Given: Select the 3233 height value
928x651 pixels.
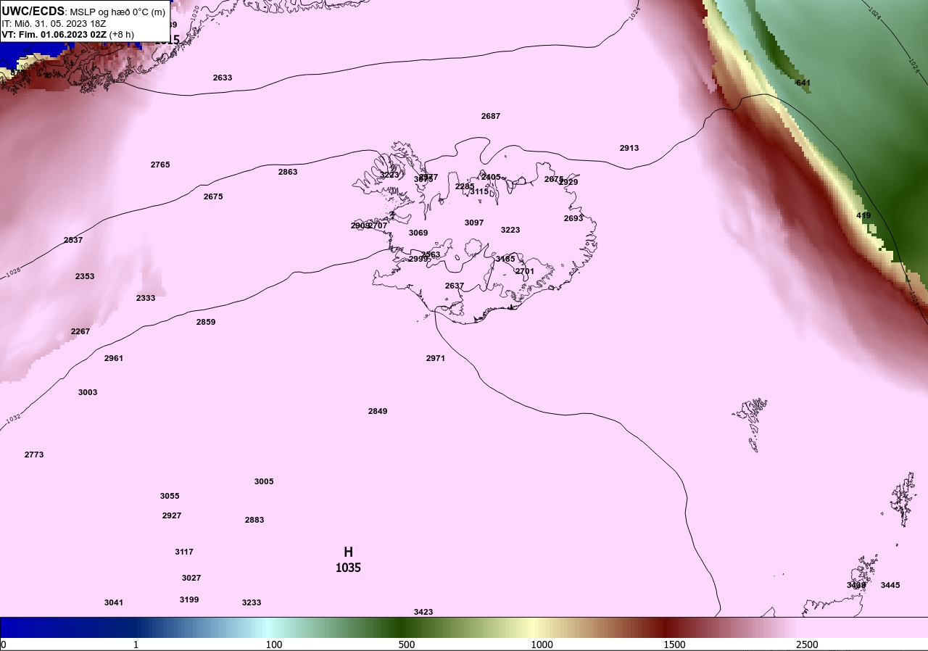Looking at the screenshot, I should 252,602.
